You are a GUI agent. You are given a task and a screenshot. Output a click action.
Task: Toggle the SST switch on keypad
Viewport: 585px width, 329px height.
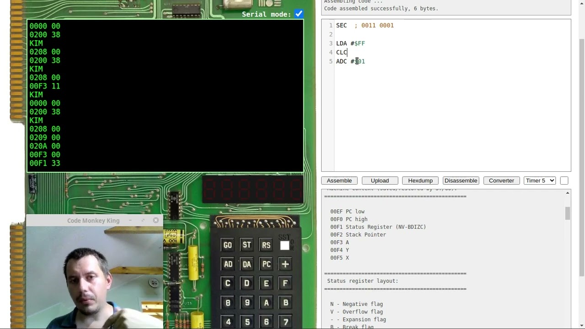tap(285, 245)
